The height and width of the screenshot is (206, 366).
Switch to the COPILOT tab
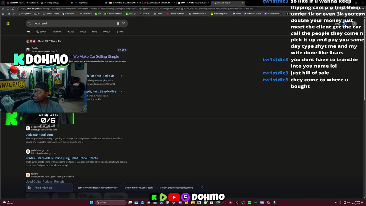107,32
